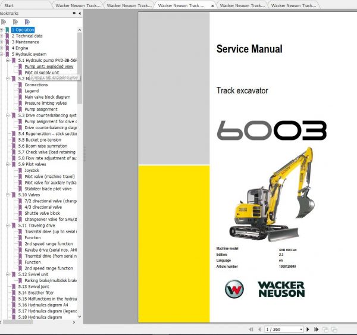Open 5.16 Hydraulics diagram A4 bookmark

tap(43, 305)
